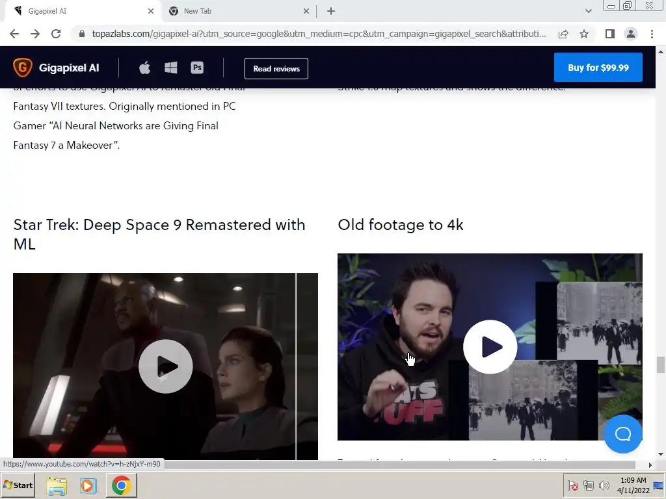Click Buy for $99.99 button
Screen dimensions: 666x499
[598, 68]
